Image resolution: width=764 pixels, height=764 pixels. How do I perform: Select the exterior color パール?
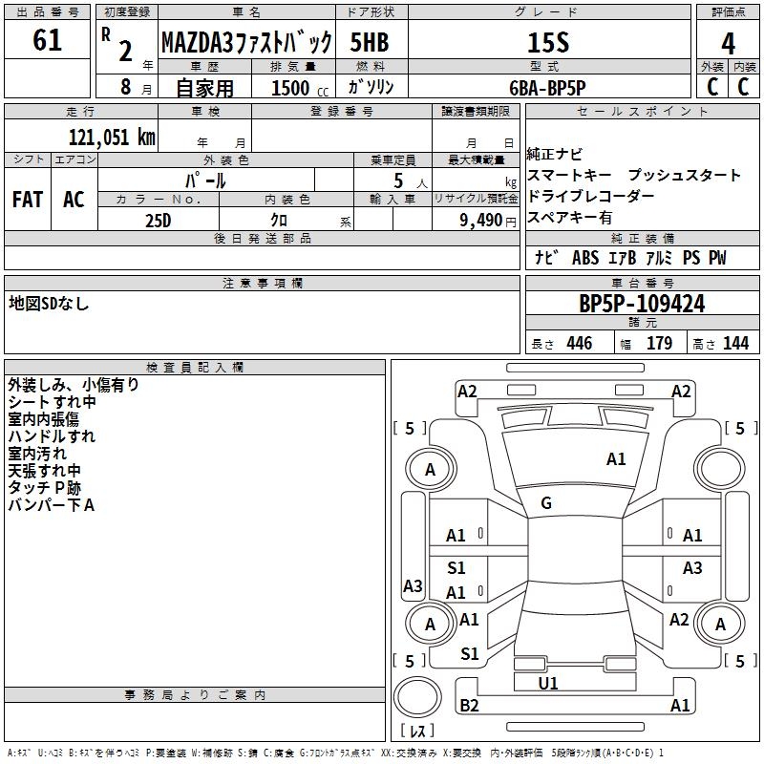(205, 180)
